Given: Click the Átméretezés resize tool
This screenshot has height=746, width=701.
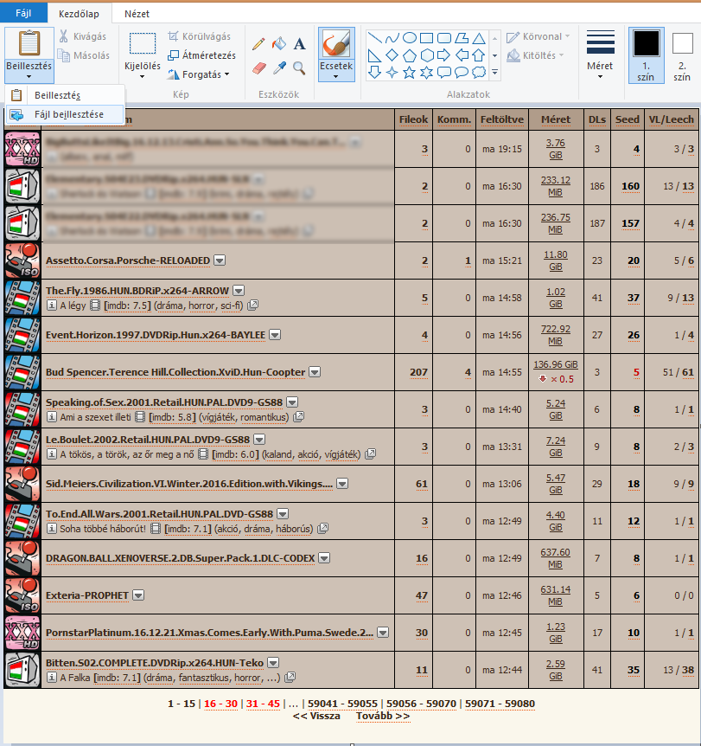Looking at the screenshot, I should coord(201,55).
